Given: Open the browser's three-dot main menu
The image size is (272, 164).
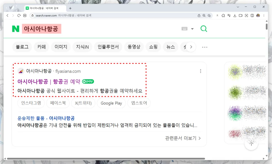Looking at the screenshot, I should pos(264,15).
